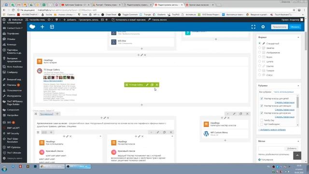This screenshot has height=174, width=309.
Task: Open page settings via the gear icon
Action: tap(263, 27)
